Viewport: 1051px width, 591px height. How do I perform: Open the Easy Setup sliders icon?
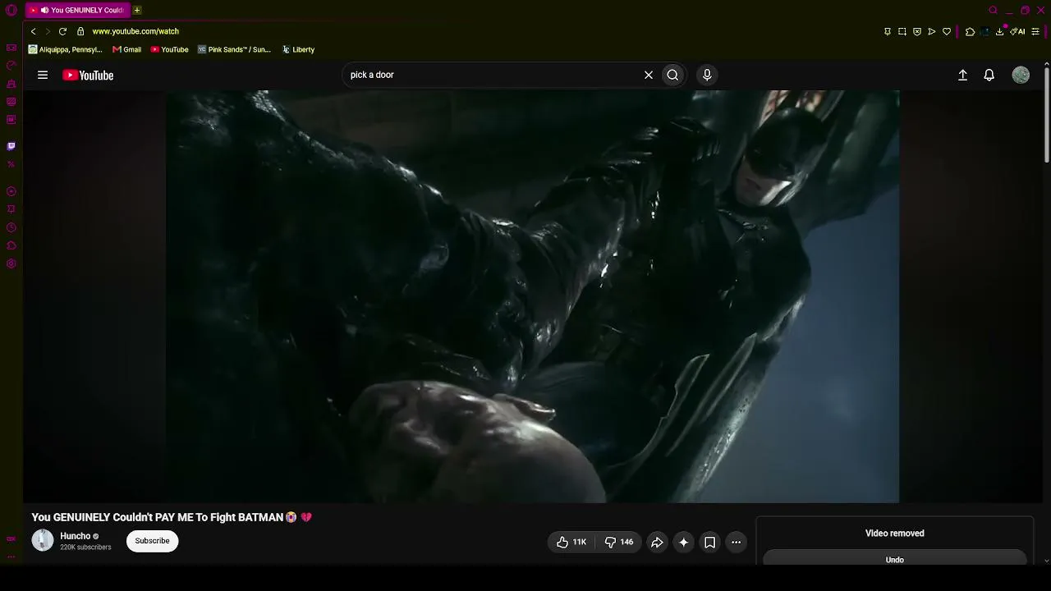coord(1036,31)
